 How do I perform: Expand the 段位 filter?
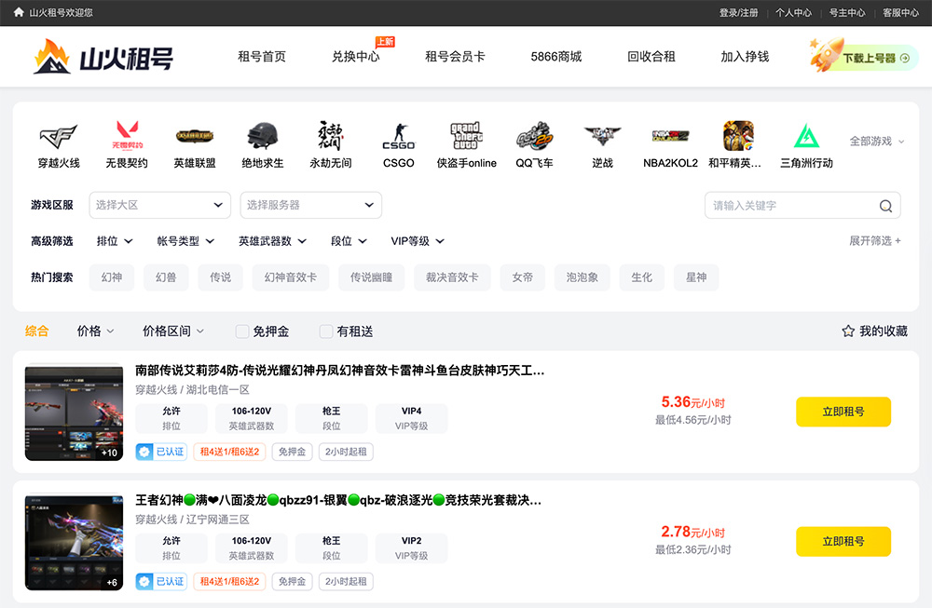(349, 241)
